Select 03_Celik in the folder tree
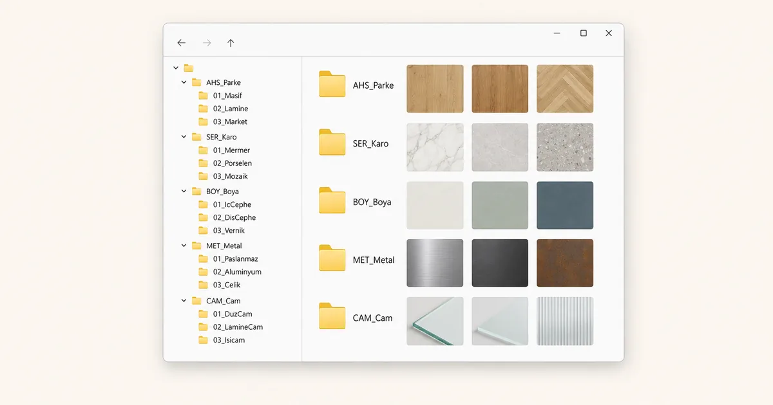The width and height of the screenshot is (773, 405). (x=227, y=285)
